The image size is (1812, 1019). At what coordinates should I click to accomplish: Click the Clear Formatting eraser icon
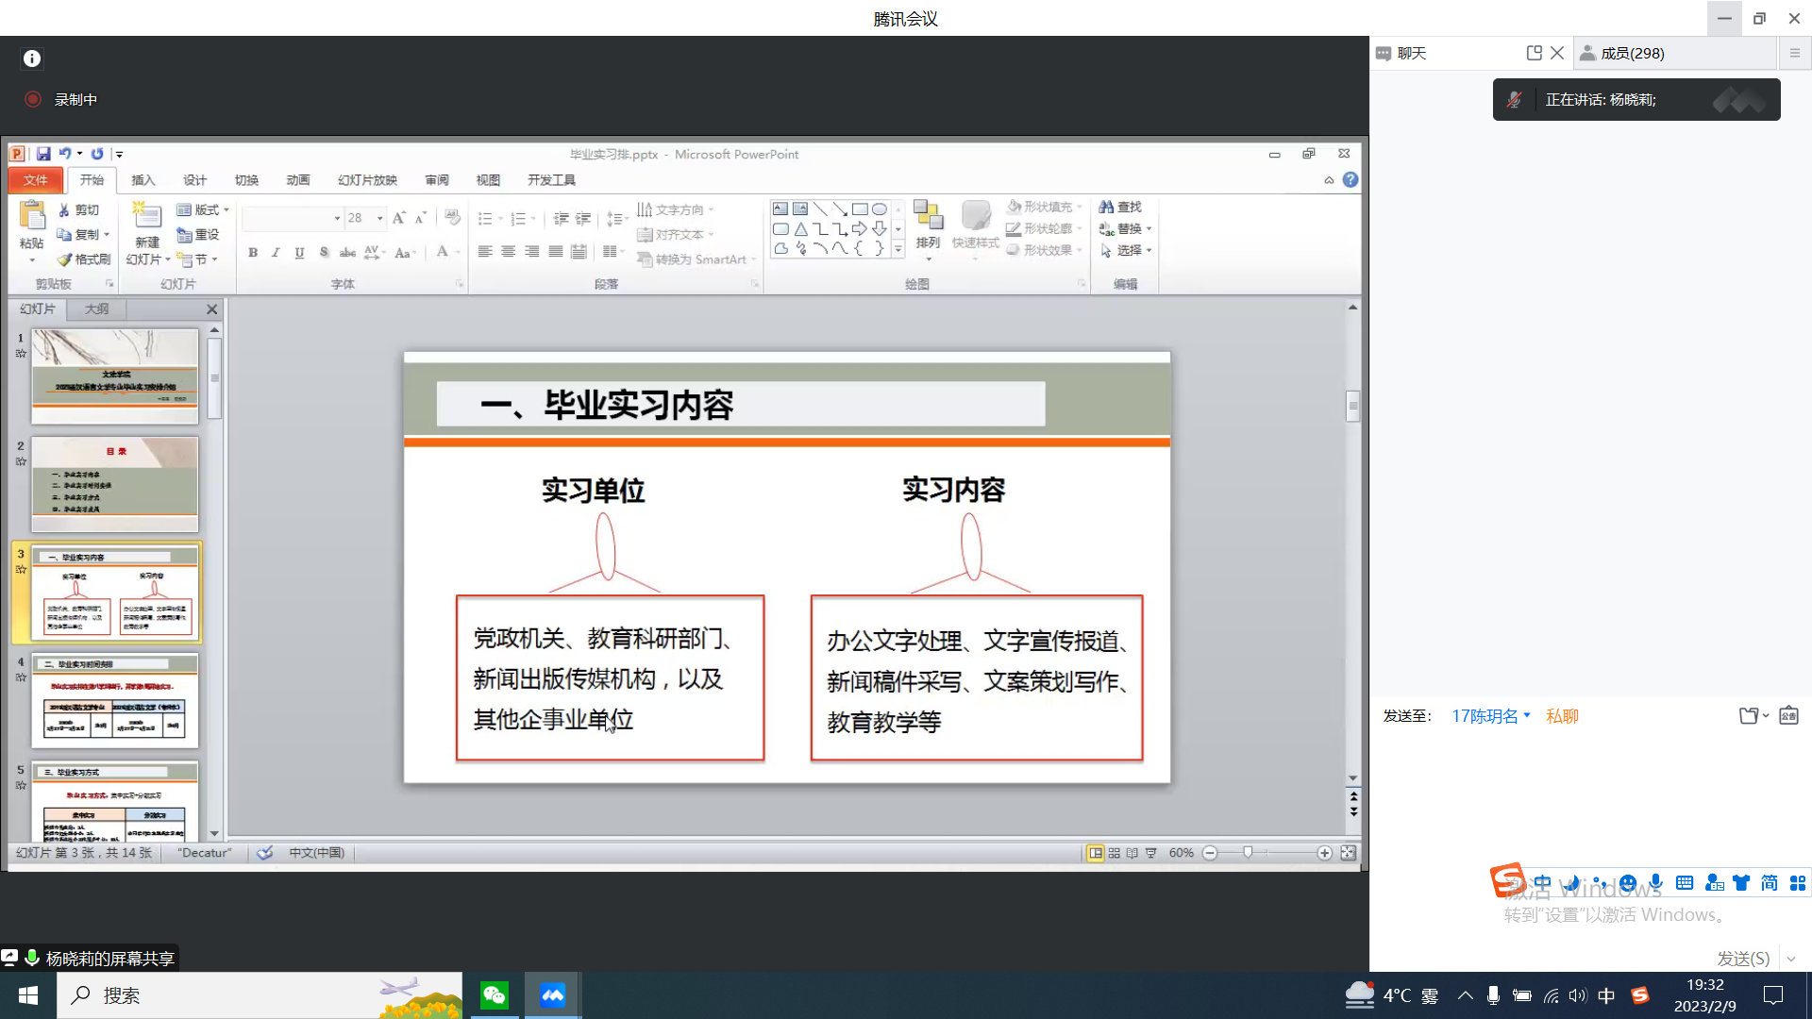pyautogui.click(x=453, y=218)
